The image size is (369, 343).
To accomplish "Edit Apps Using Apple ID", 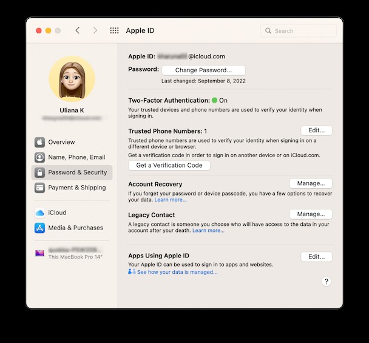I will (x=317, y=257).
